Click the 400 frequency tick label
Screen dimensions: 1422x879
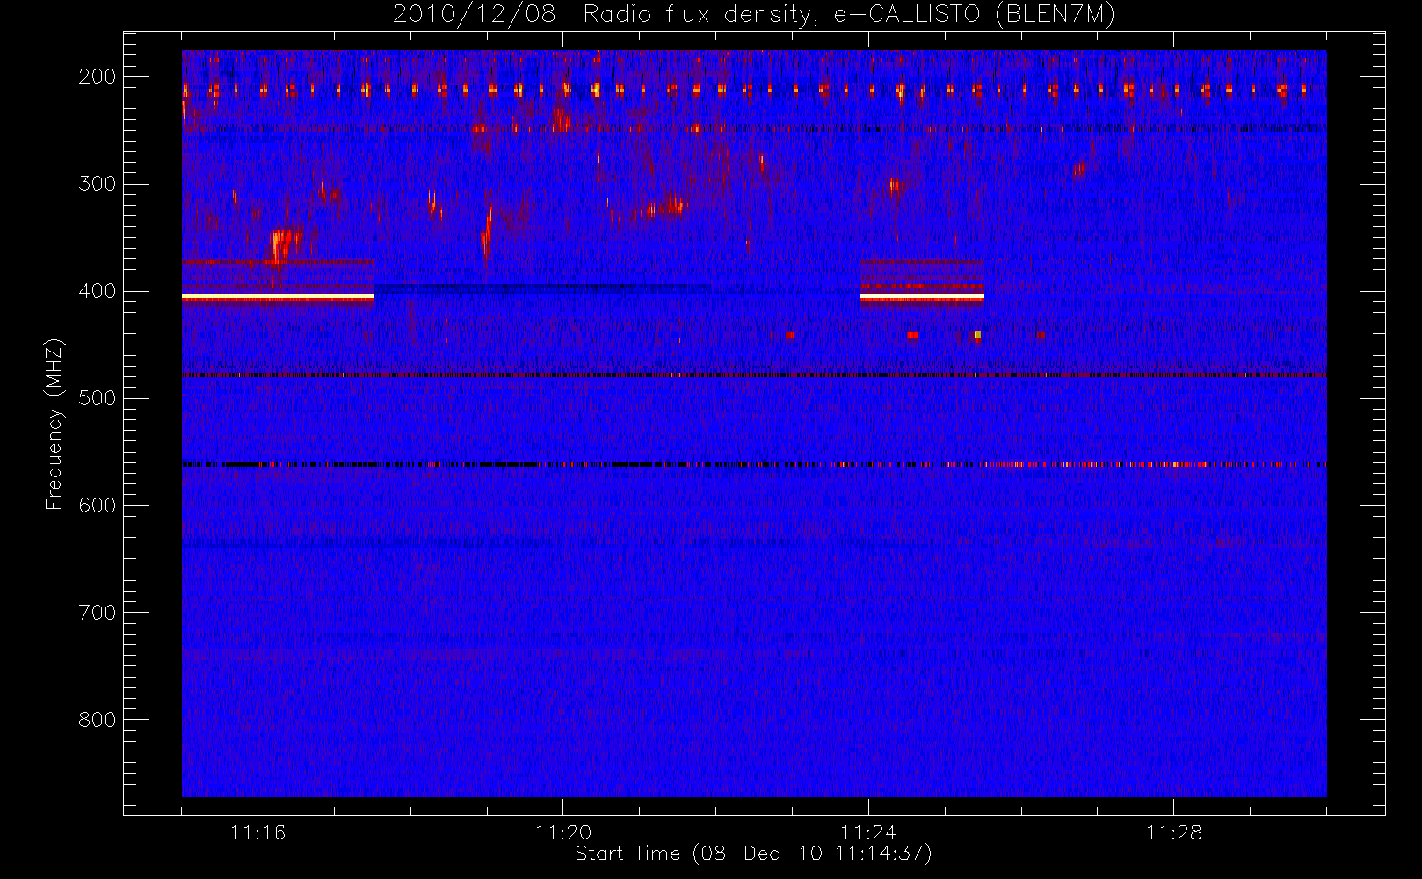tap(98, 291)
